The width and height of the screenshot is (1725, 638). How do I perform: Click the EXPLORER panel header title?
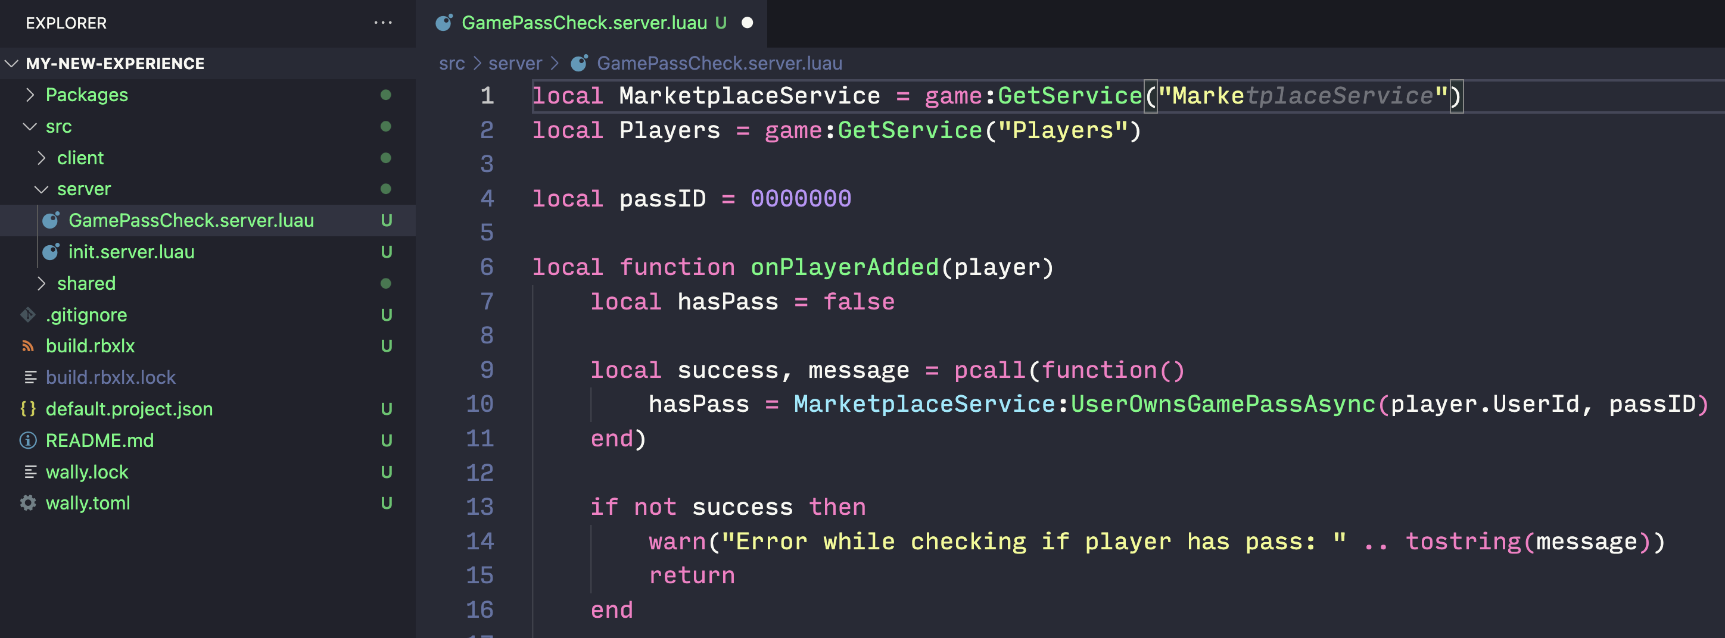coord(66,23)
